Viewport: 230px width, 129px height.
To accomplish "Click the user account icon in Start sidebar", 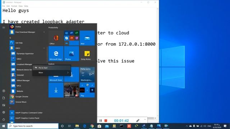I will point(4,91).
